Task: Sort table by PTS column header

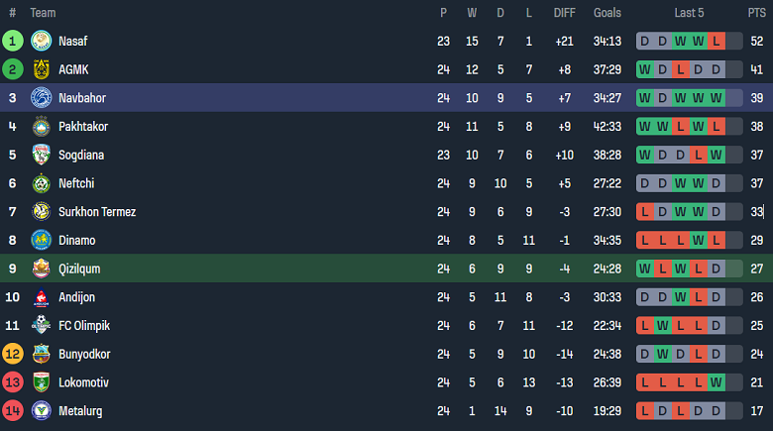Action: point(756,13)
